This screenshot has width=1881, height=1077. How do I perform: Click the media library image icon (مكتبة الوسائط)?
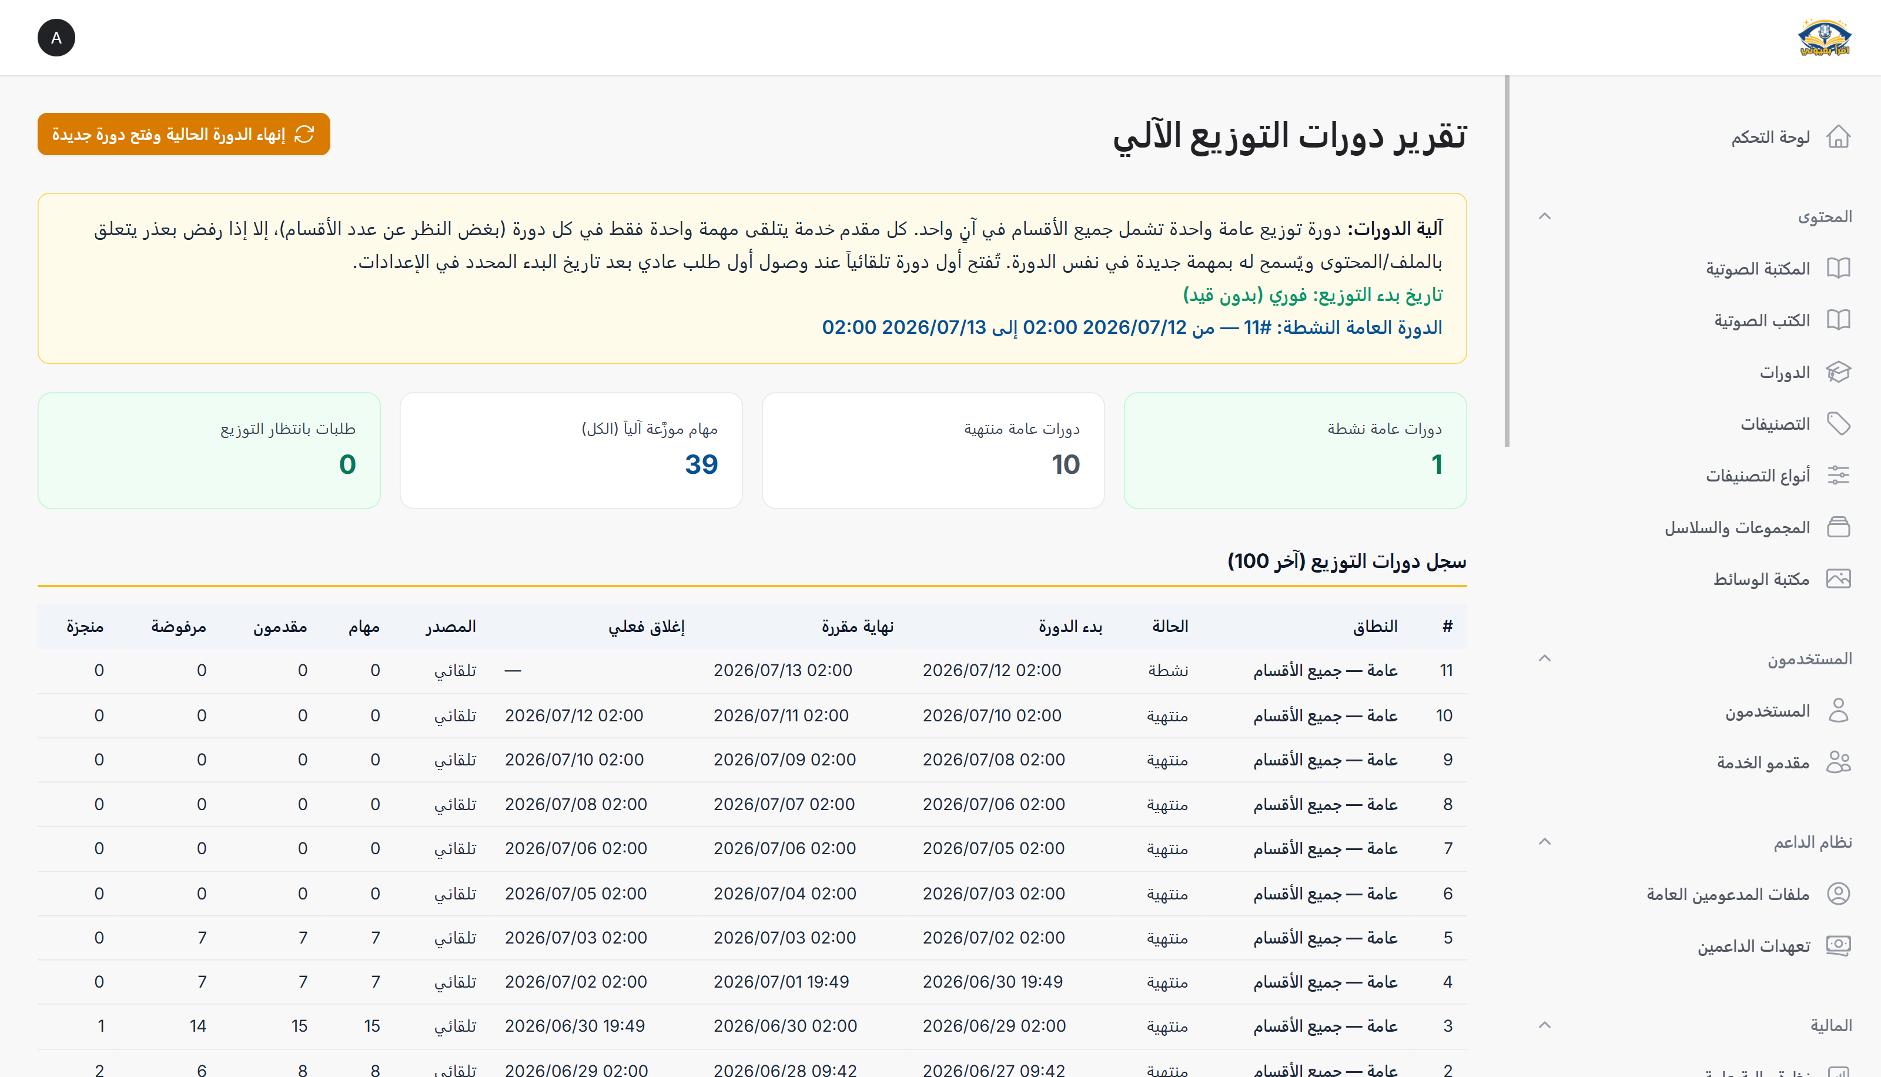[1838, 578]
